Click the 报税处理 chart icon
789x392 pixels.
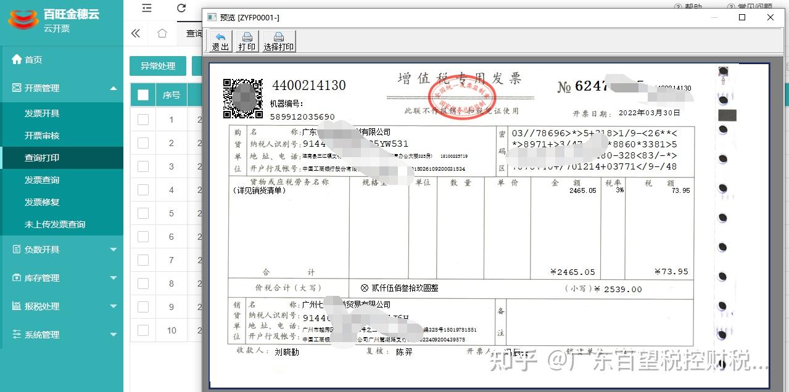[x=17, y=306]
